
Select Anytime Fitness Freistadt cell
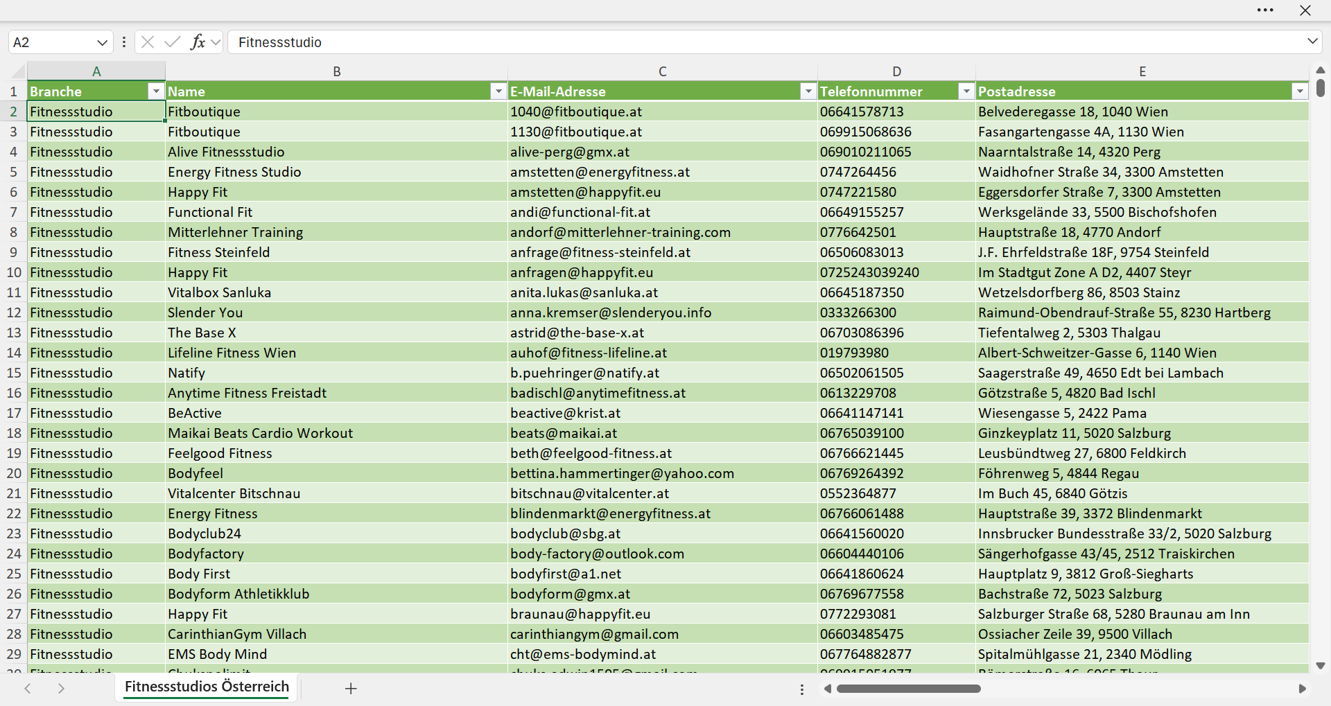coord(337,393)
